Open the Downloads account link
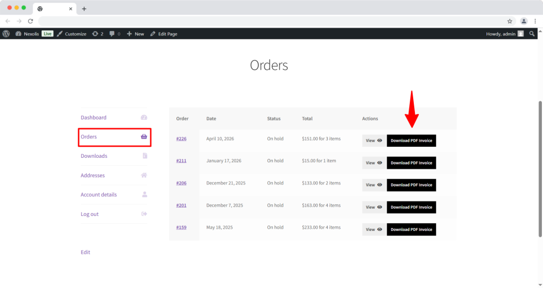Image resolution: width=543 pixels, height=288 pixels. 94,156
